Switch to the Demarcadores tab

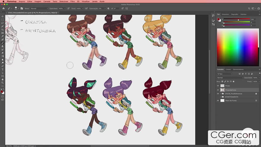click(x=238, y=69)
